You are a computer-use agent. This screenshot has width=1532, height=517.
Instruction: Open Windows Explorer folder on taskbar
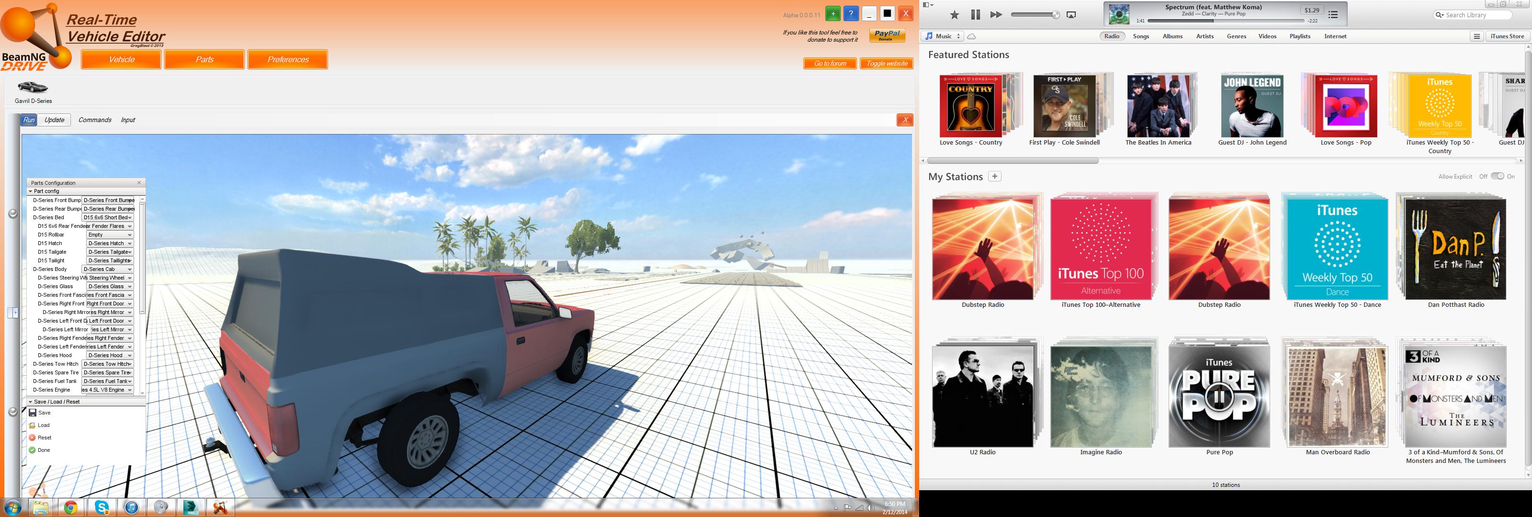[40, 507]
